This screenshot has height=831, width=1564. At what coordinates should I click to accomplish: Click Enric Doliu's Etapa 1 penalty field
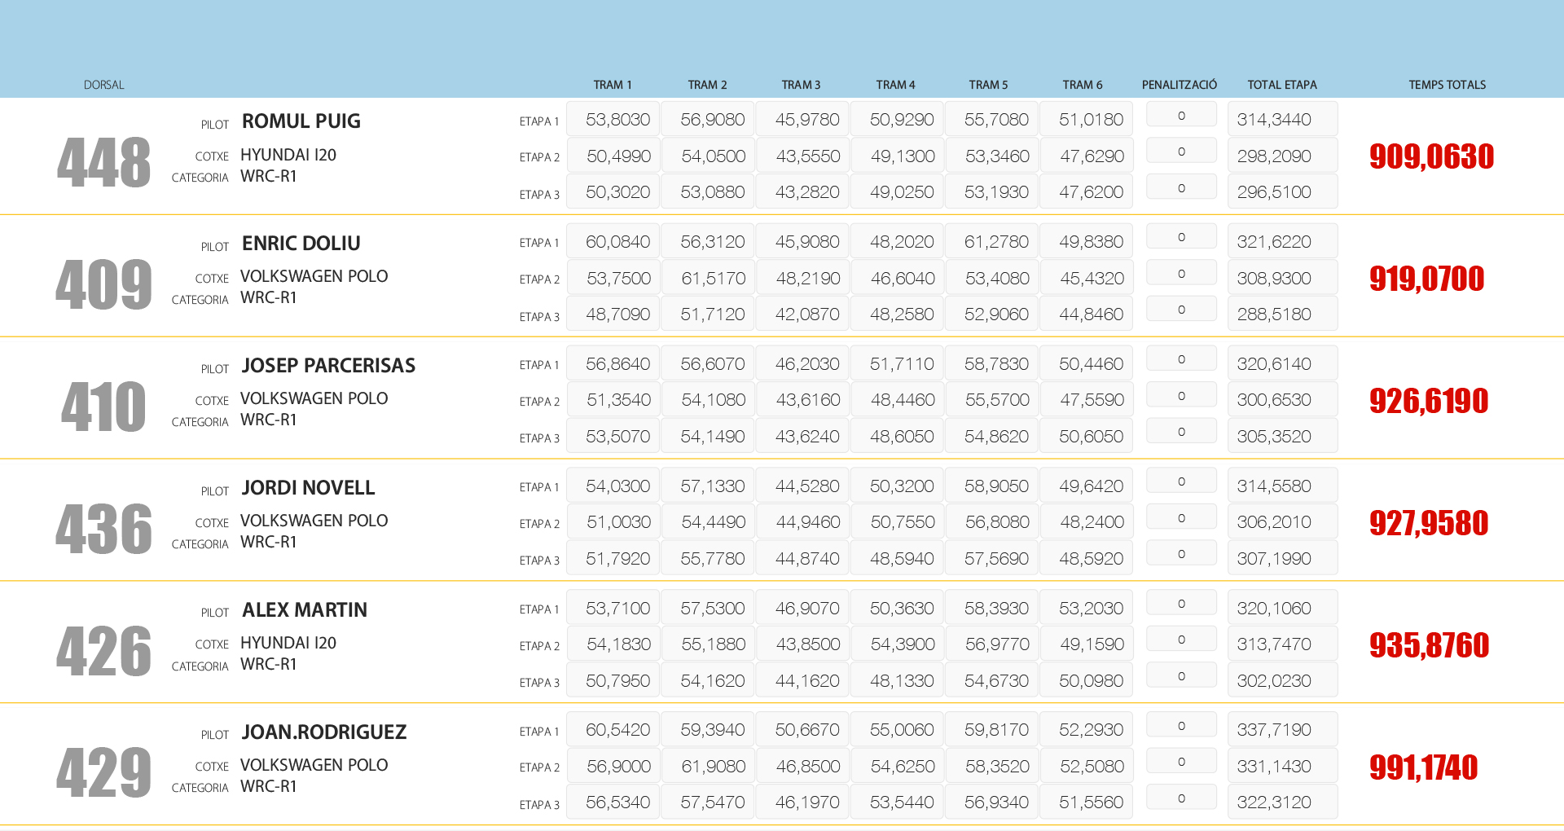point(1181,237)
